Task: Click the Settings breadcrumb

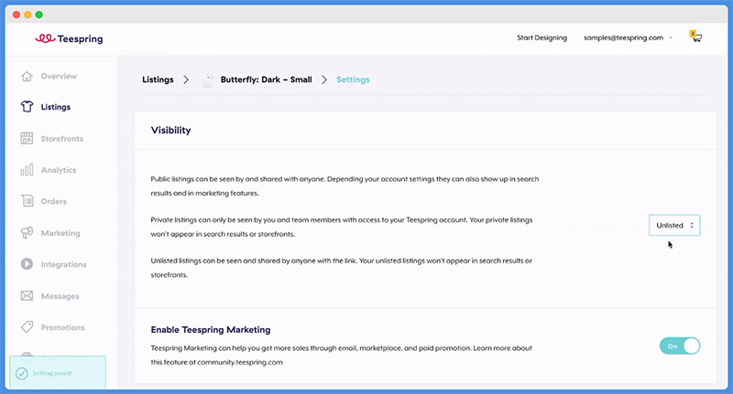Action: click(353, 80)
